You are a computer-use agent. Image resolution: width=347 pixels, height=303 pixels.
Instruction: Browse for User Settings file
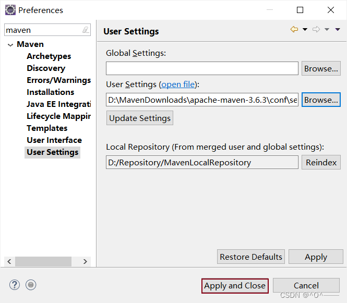[321, 100]
